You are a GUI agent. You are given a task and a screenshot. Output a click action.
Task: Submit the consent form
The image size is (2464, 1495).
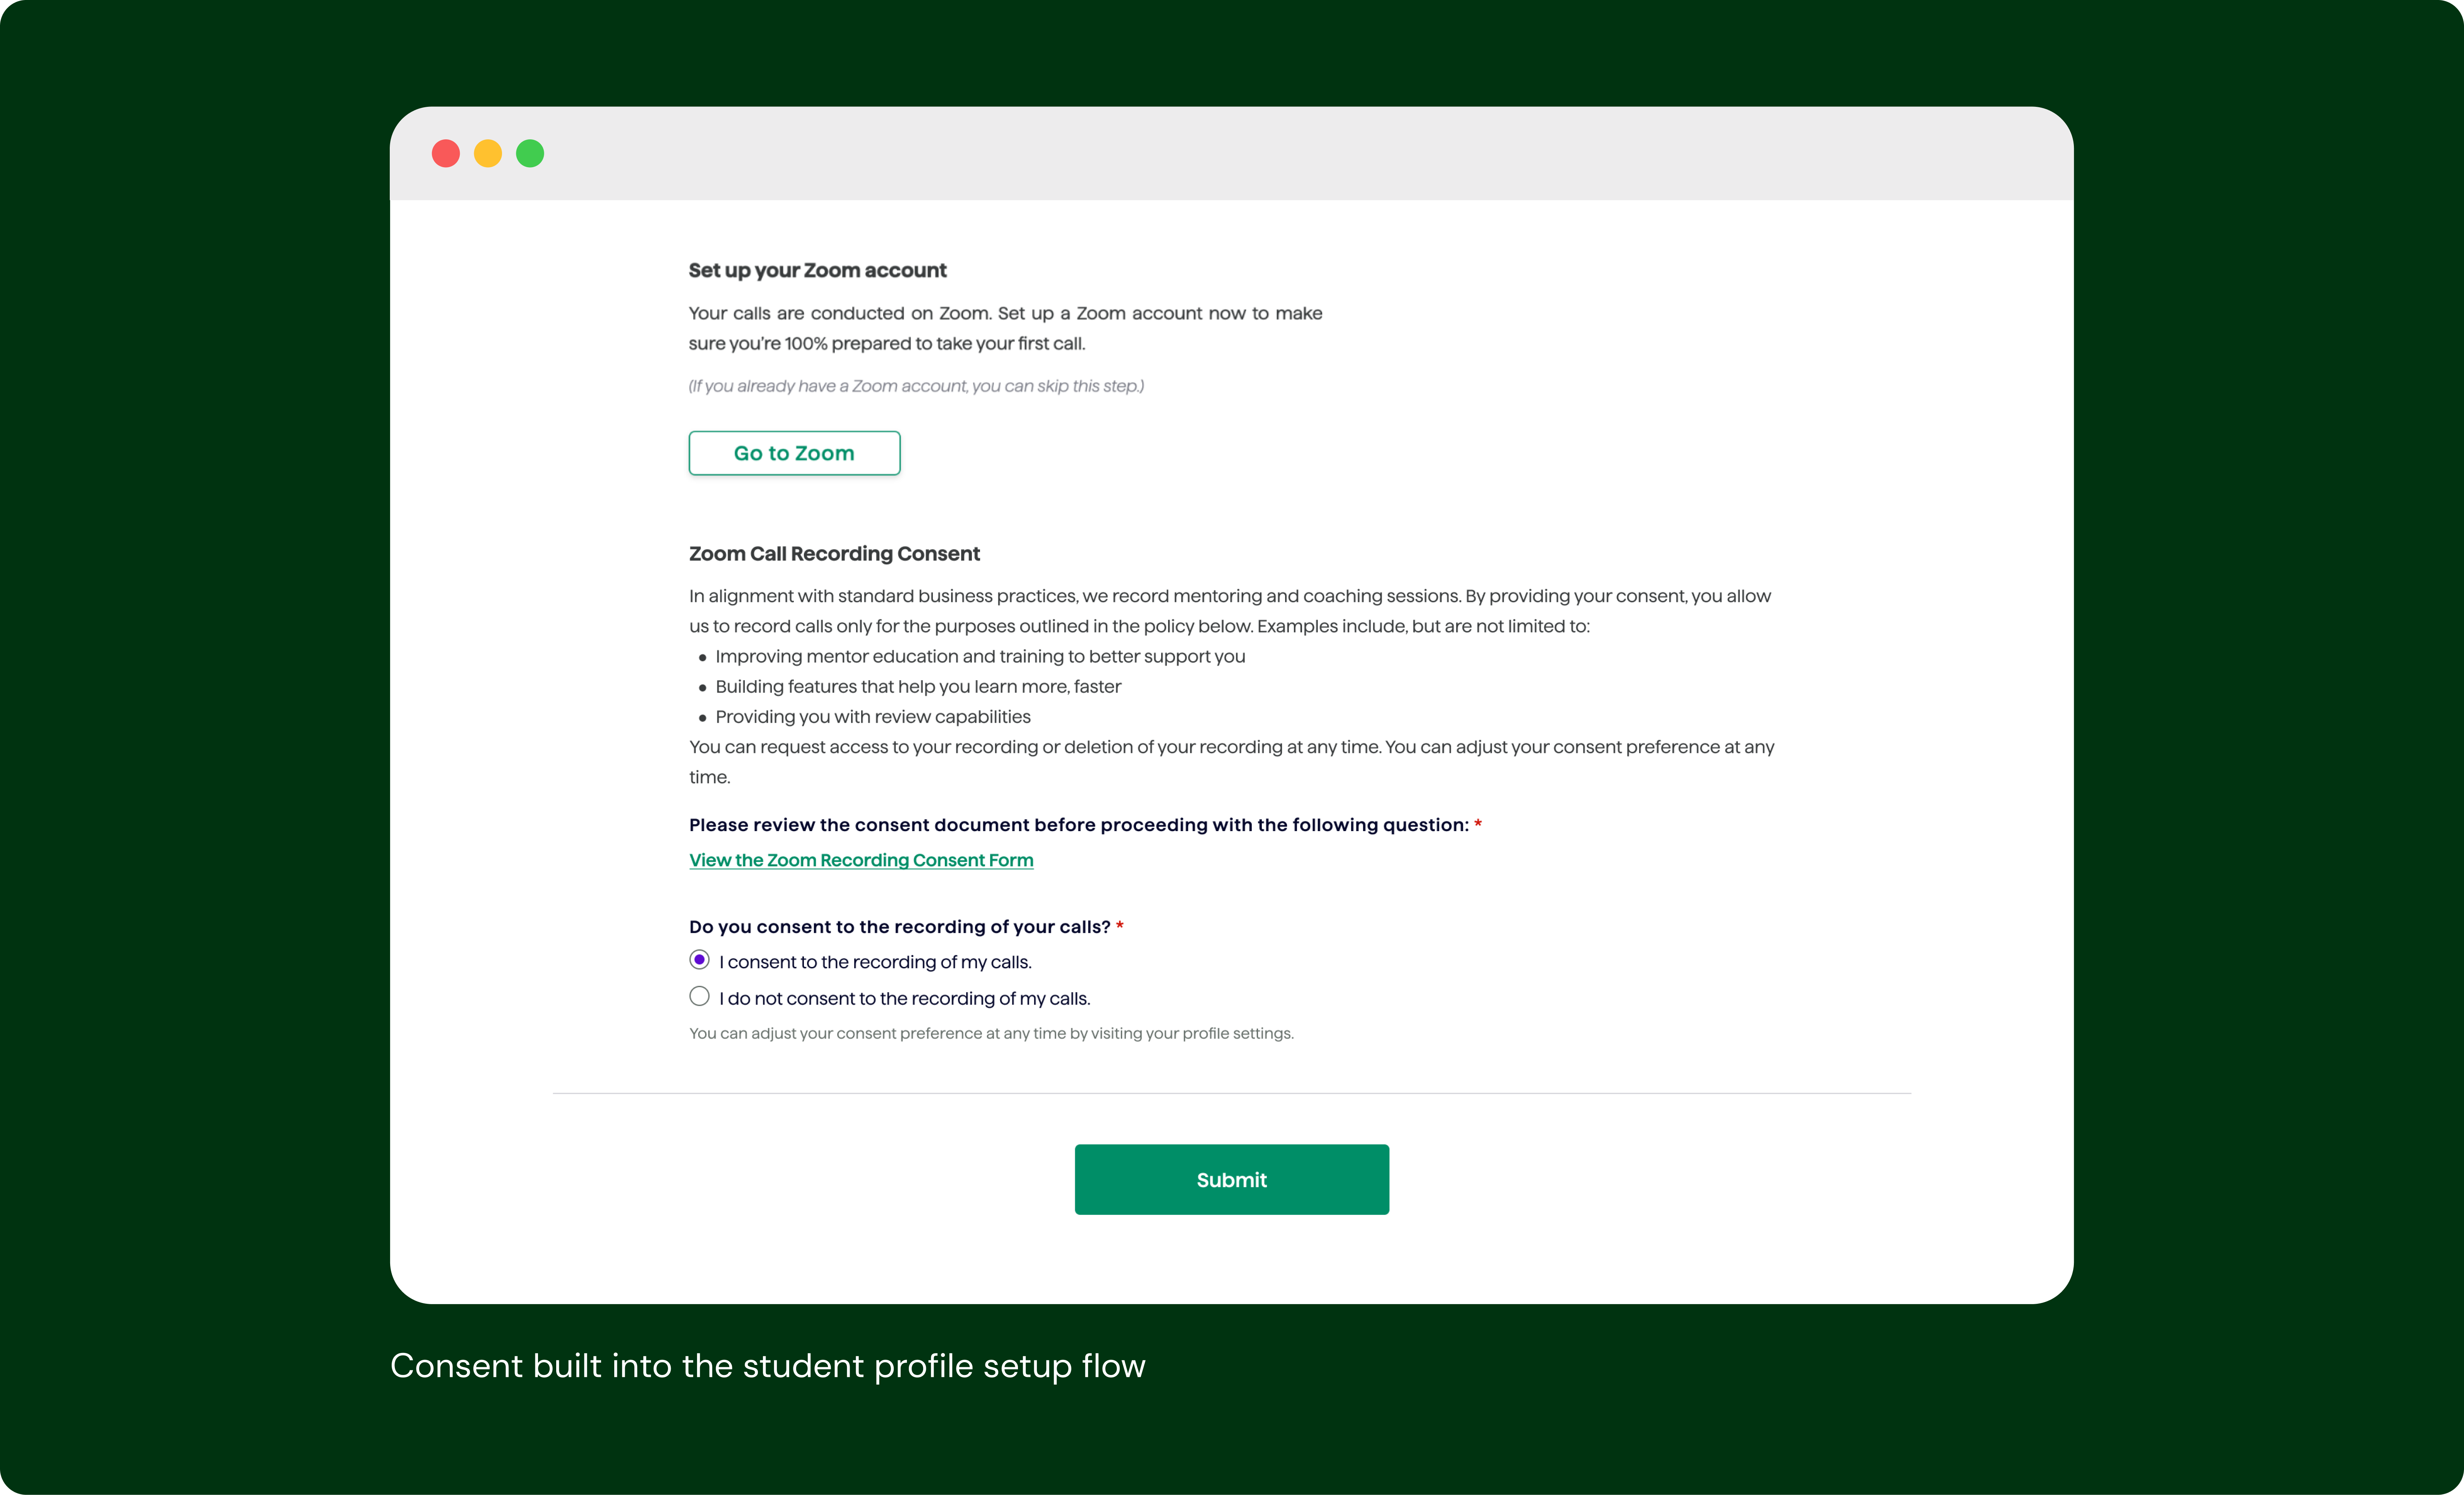(x=1232, y=1179)
